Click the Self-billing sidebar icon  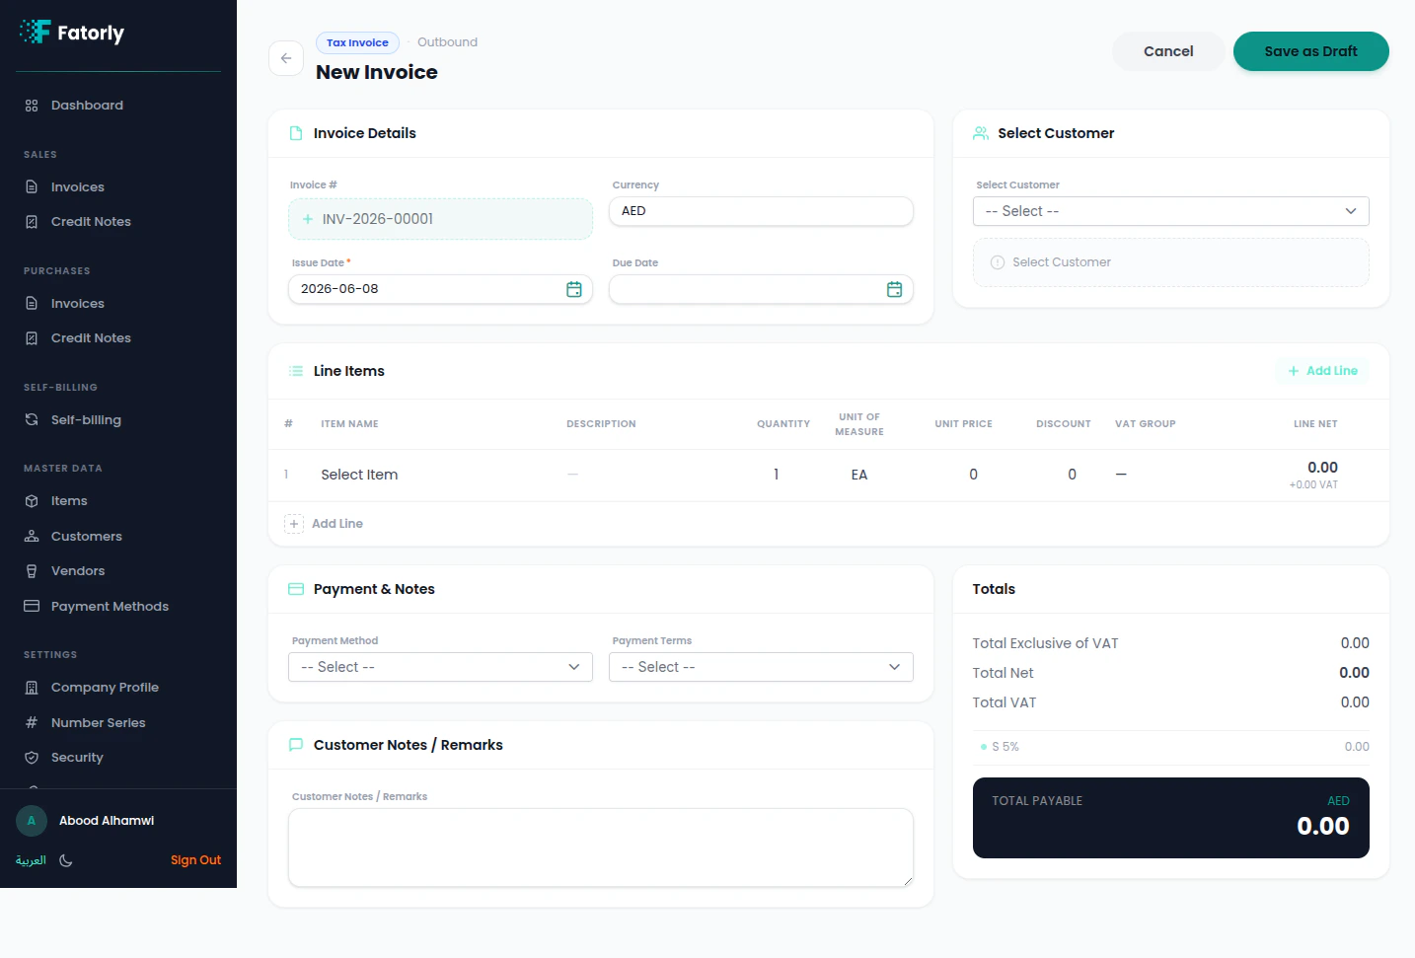click(32, 420)
